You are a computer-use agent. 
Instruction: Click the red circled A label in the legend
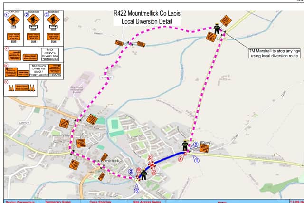tap(6, 48)
